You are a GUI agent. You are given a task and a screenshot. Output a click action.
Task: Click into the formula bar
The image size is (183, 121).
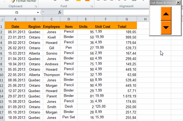pos(106,12)
